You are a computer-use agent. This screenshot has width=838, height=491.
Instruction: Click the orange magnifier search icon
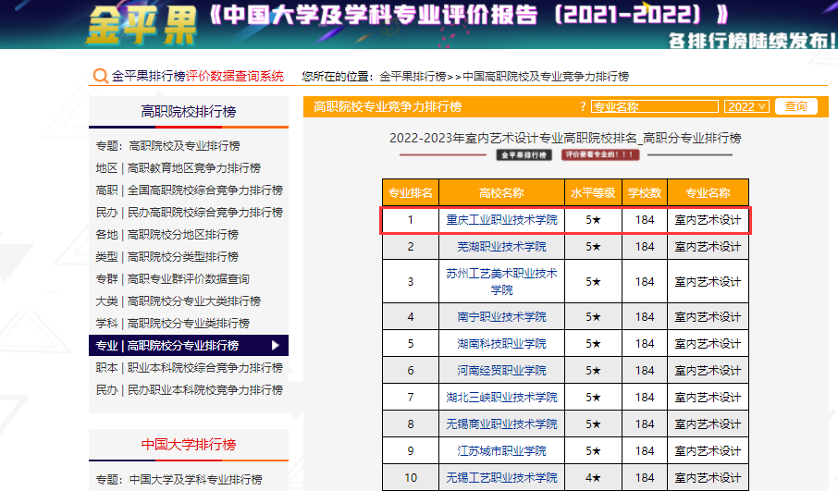[x=100, y=77]
